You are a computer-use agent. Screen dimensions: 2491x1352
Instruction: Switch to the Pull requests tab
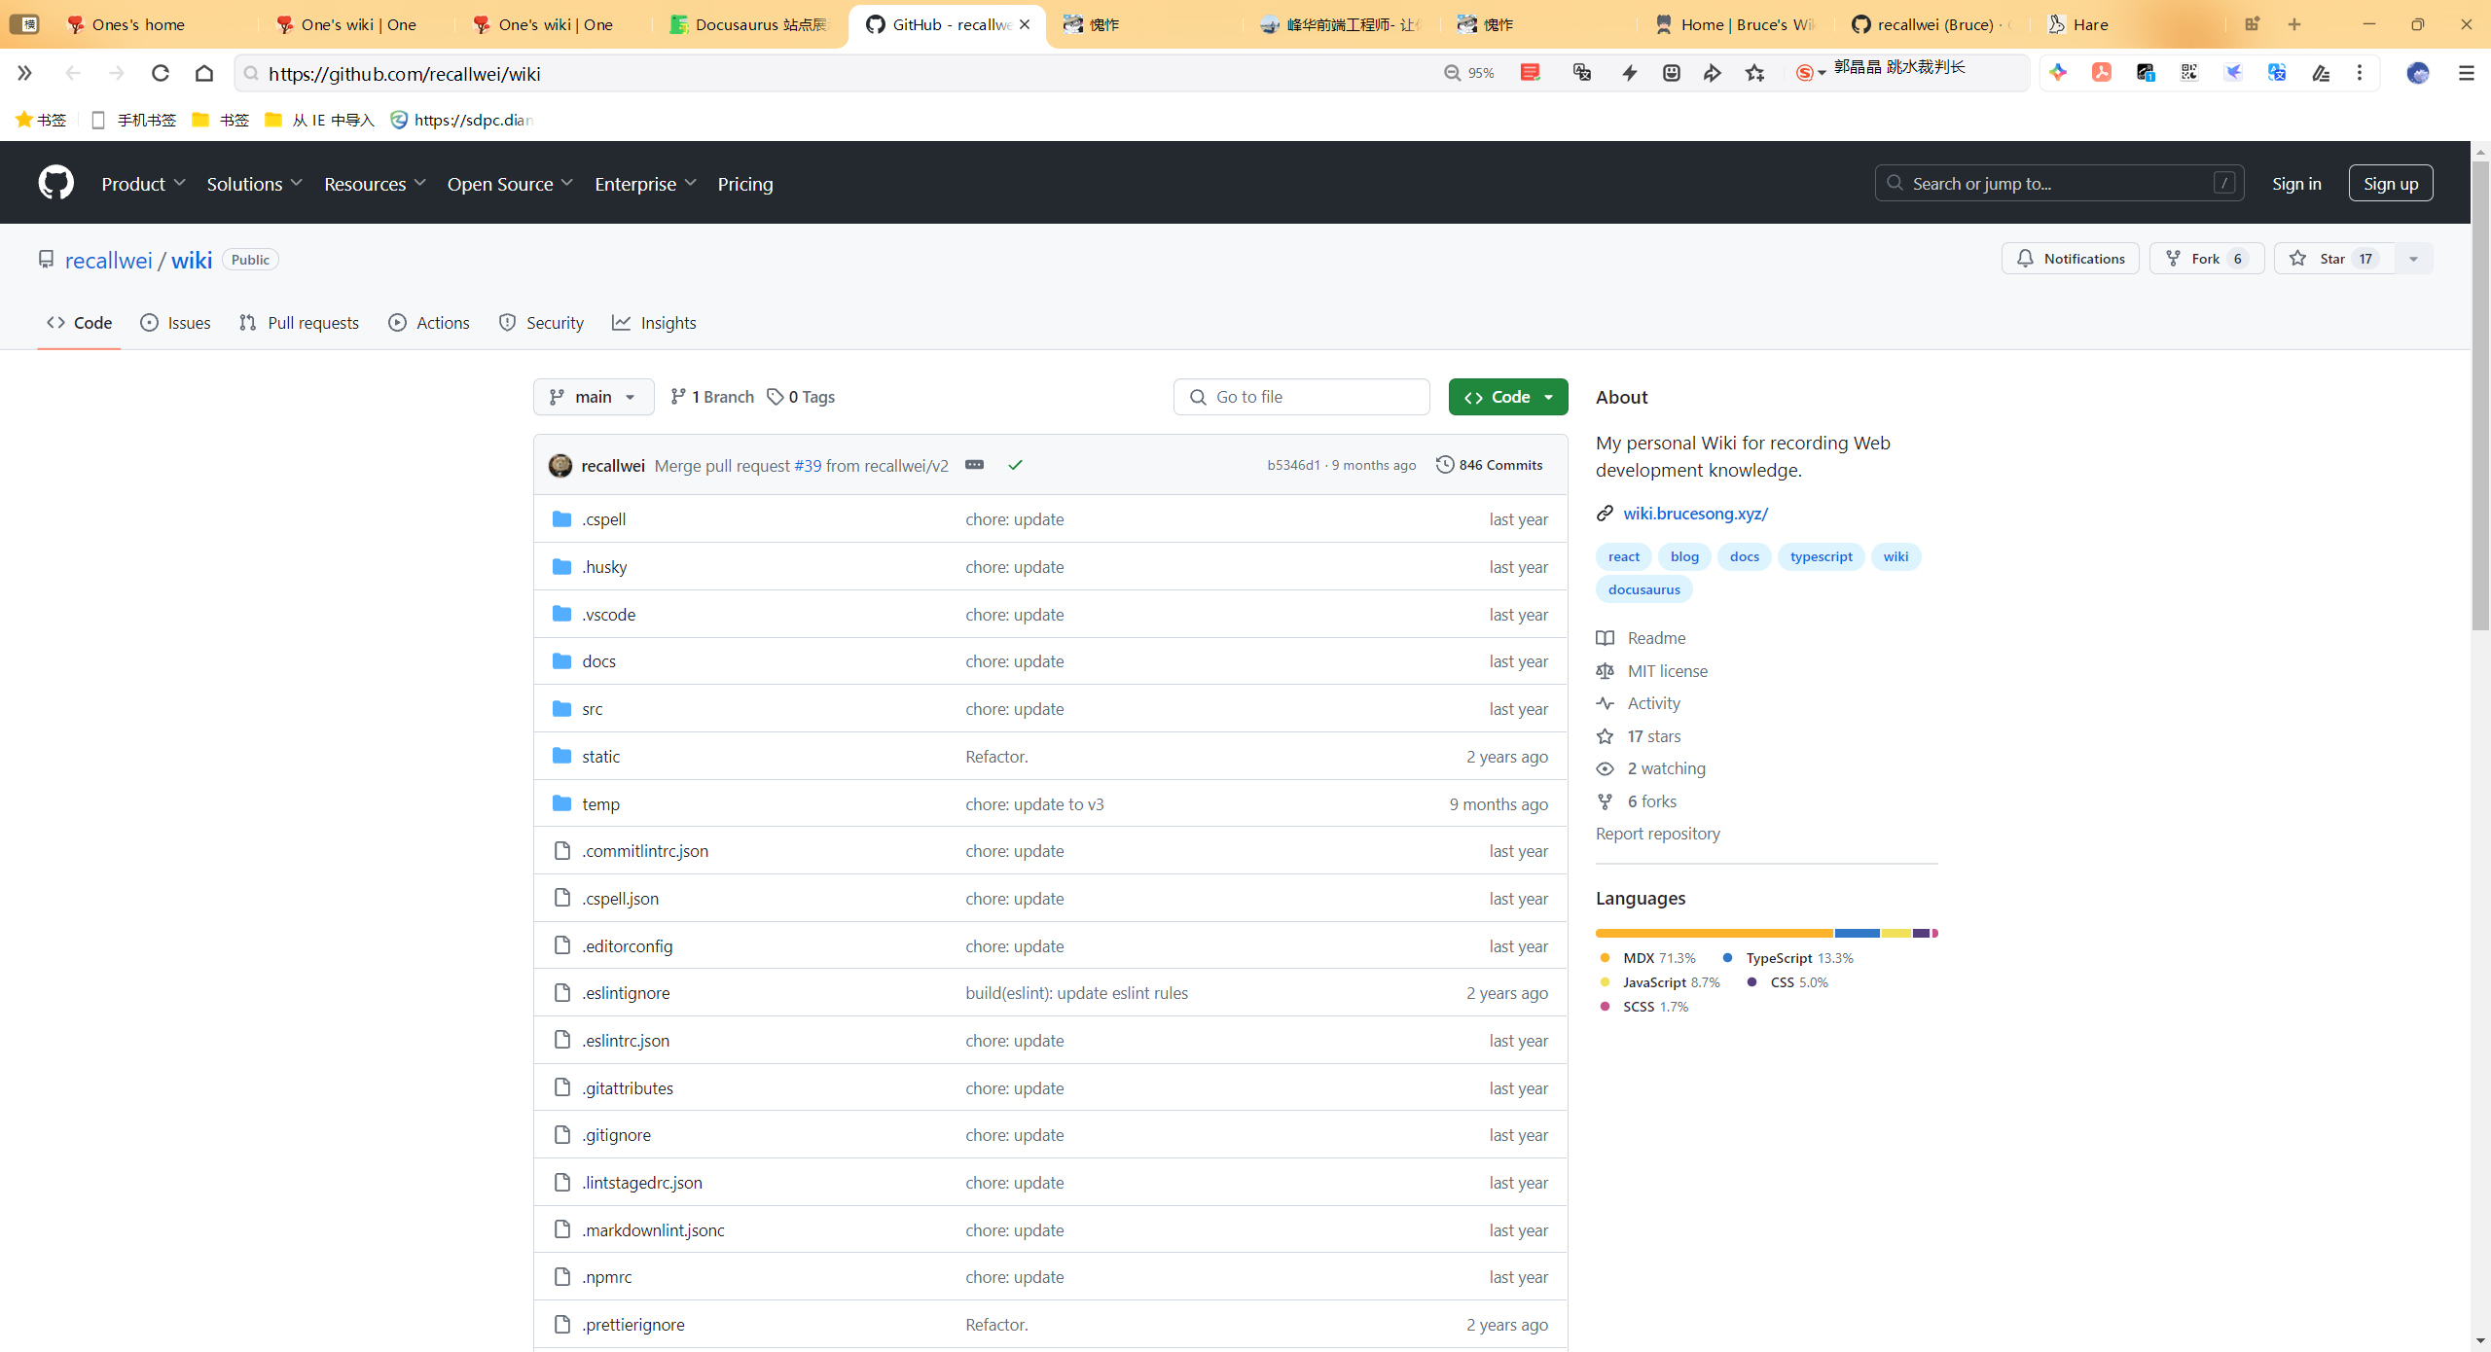point(299,323)
